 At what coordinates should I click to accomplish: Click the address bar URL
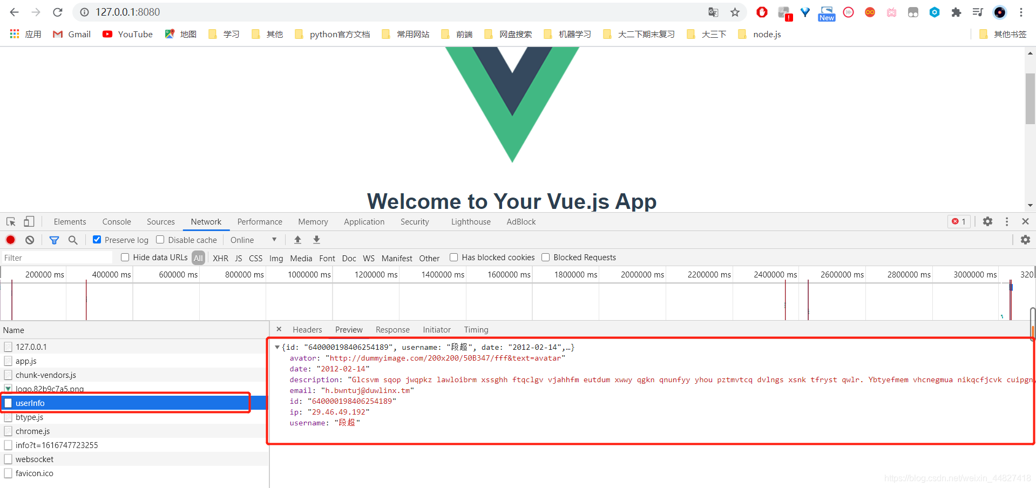pos(128,12)
